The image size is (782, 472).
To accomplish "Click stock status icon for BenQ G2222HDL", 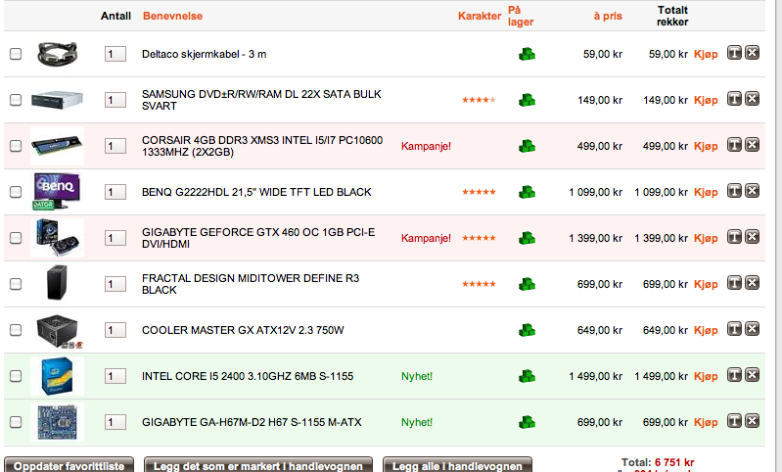I will pyautogui.click(x=527, y=192).
